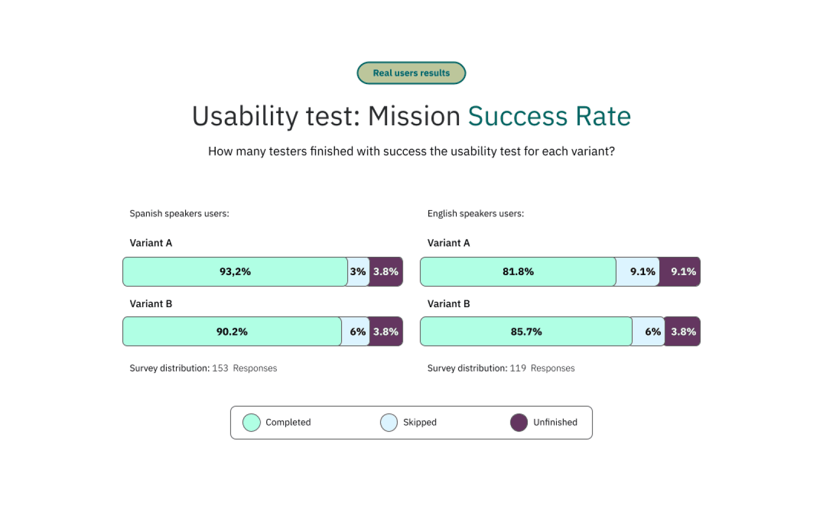Click the Unfinished legend label
The image size is (823, 509).
pos(555,422)
